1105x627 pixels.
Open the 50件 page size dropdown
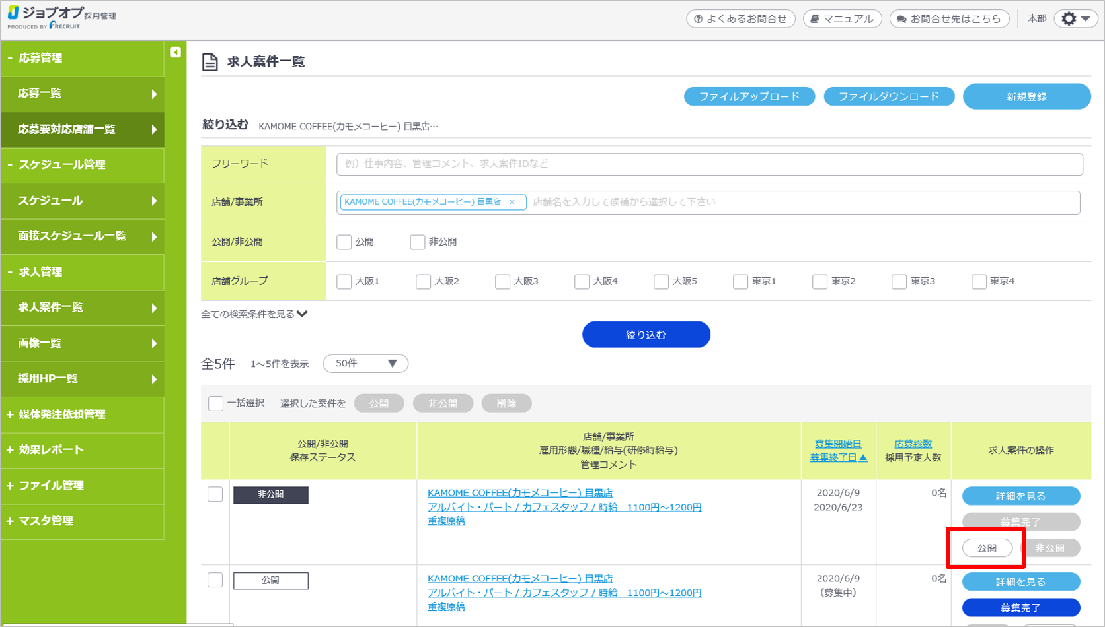[365, 364]
